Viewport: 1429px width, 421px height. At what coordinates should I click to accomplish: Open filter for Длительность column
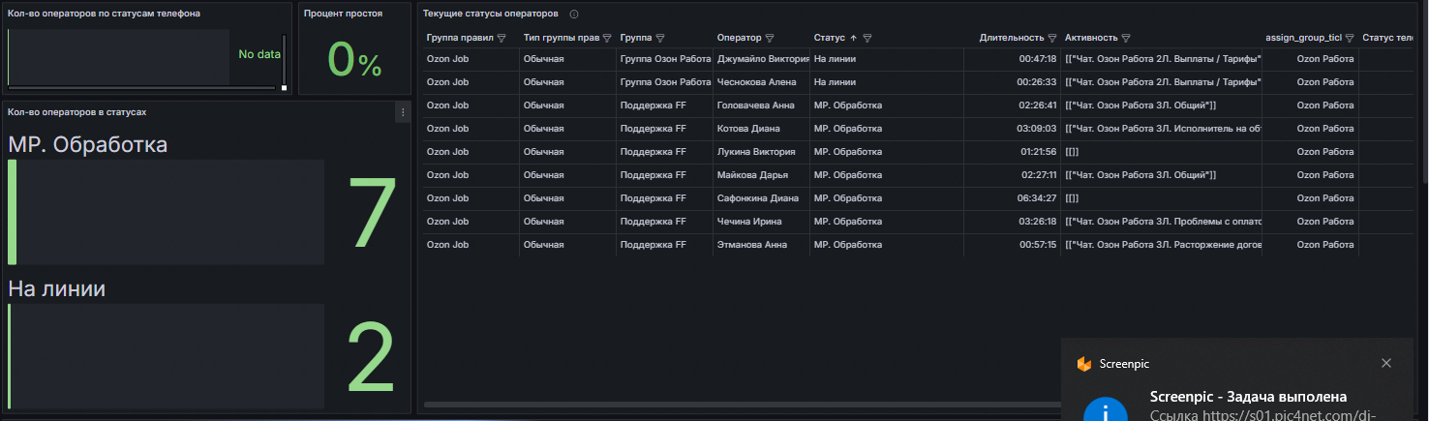point(1051,38)
